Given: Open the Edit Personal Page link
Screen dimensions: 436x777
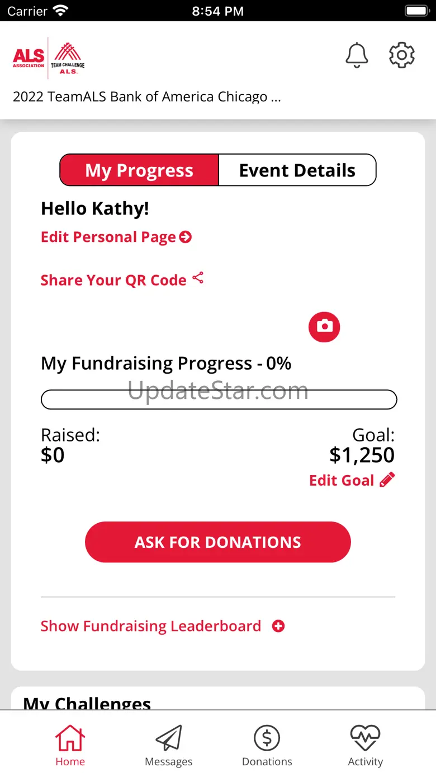Looking at the screenshot, I should 108,237.
